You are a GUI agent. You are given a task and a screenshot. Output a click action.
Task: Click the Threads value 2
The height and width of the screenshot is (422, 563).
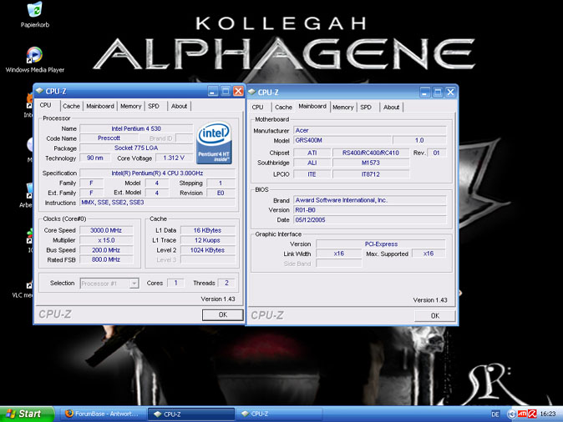point(226,283)
